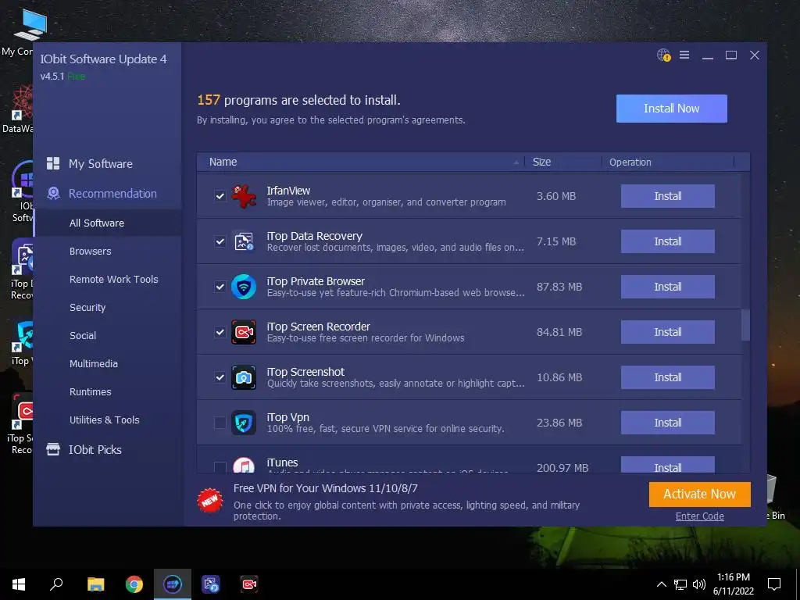Click the iTop Screenshot camera icon

click(244, 377)
